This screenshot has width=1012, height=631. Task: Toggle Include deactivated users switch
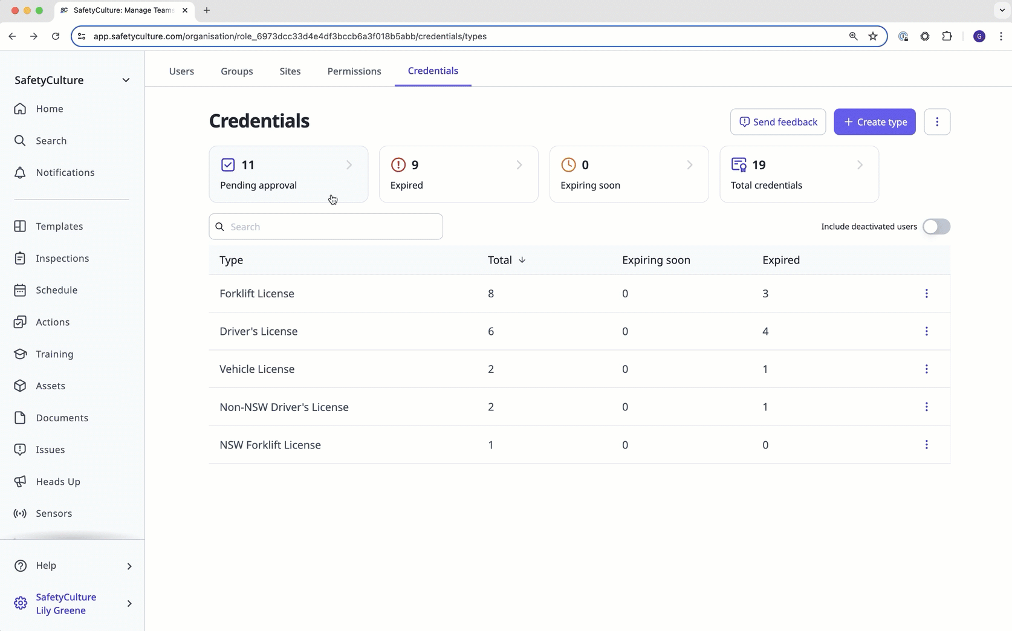pyautogui.click(x=936, y=227)
